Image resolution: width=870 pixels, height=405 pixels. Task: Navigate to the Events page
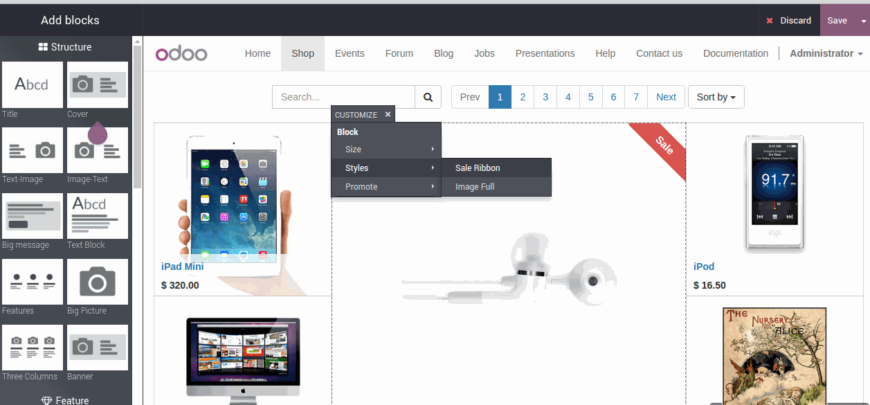pyautogui.click(x=350, y=53)
